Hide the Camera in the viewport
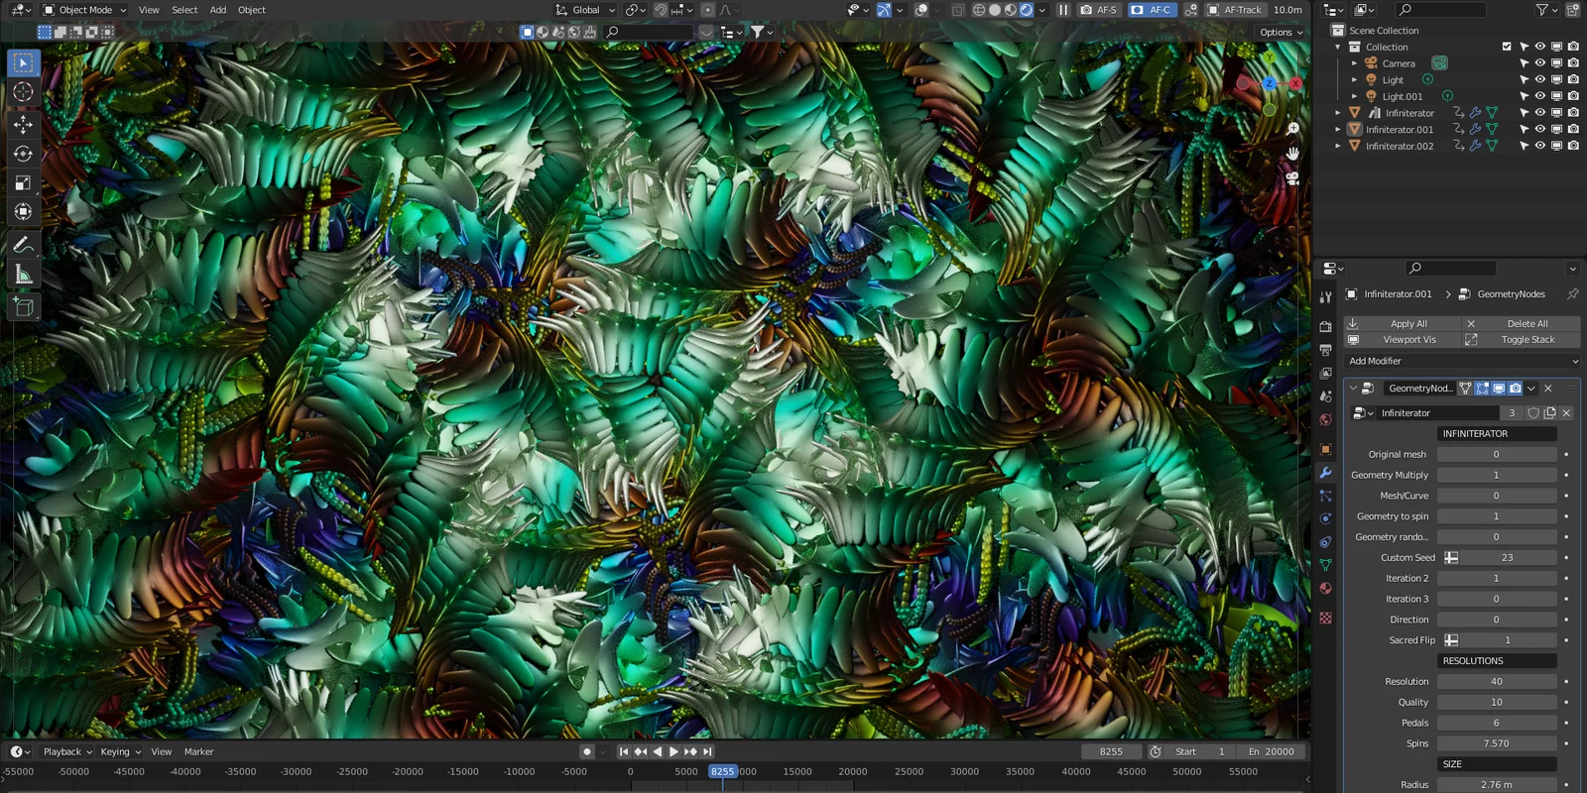The width and height of the screenshot is (1587, 793). 1540,63
